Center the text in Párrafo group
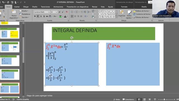Image resolution: width=179 pixels, height=101 pixels. point(75,16)
